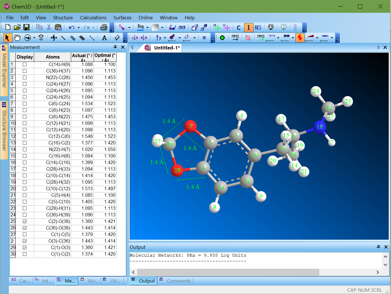This screenshot has width=391, height=294.
Task: Click the Output horizontal scrollbar thumb
Action: point(228,272)
